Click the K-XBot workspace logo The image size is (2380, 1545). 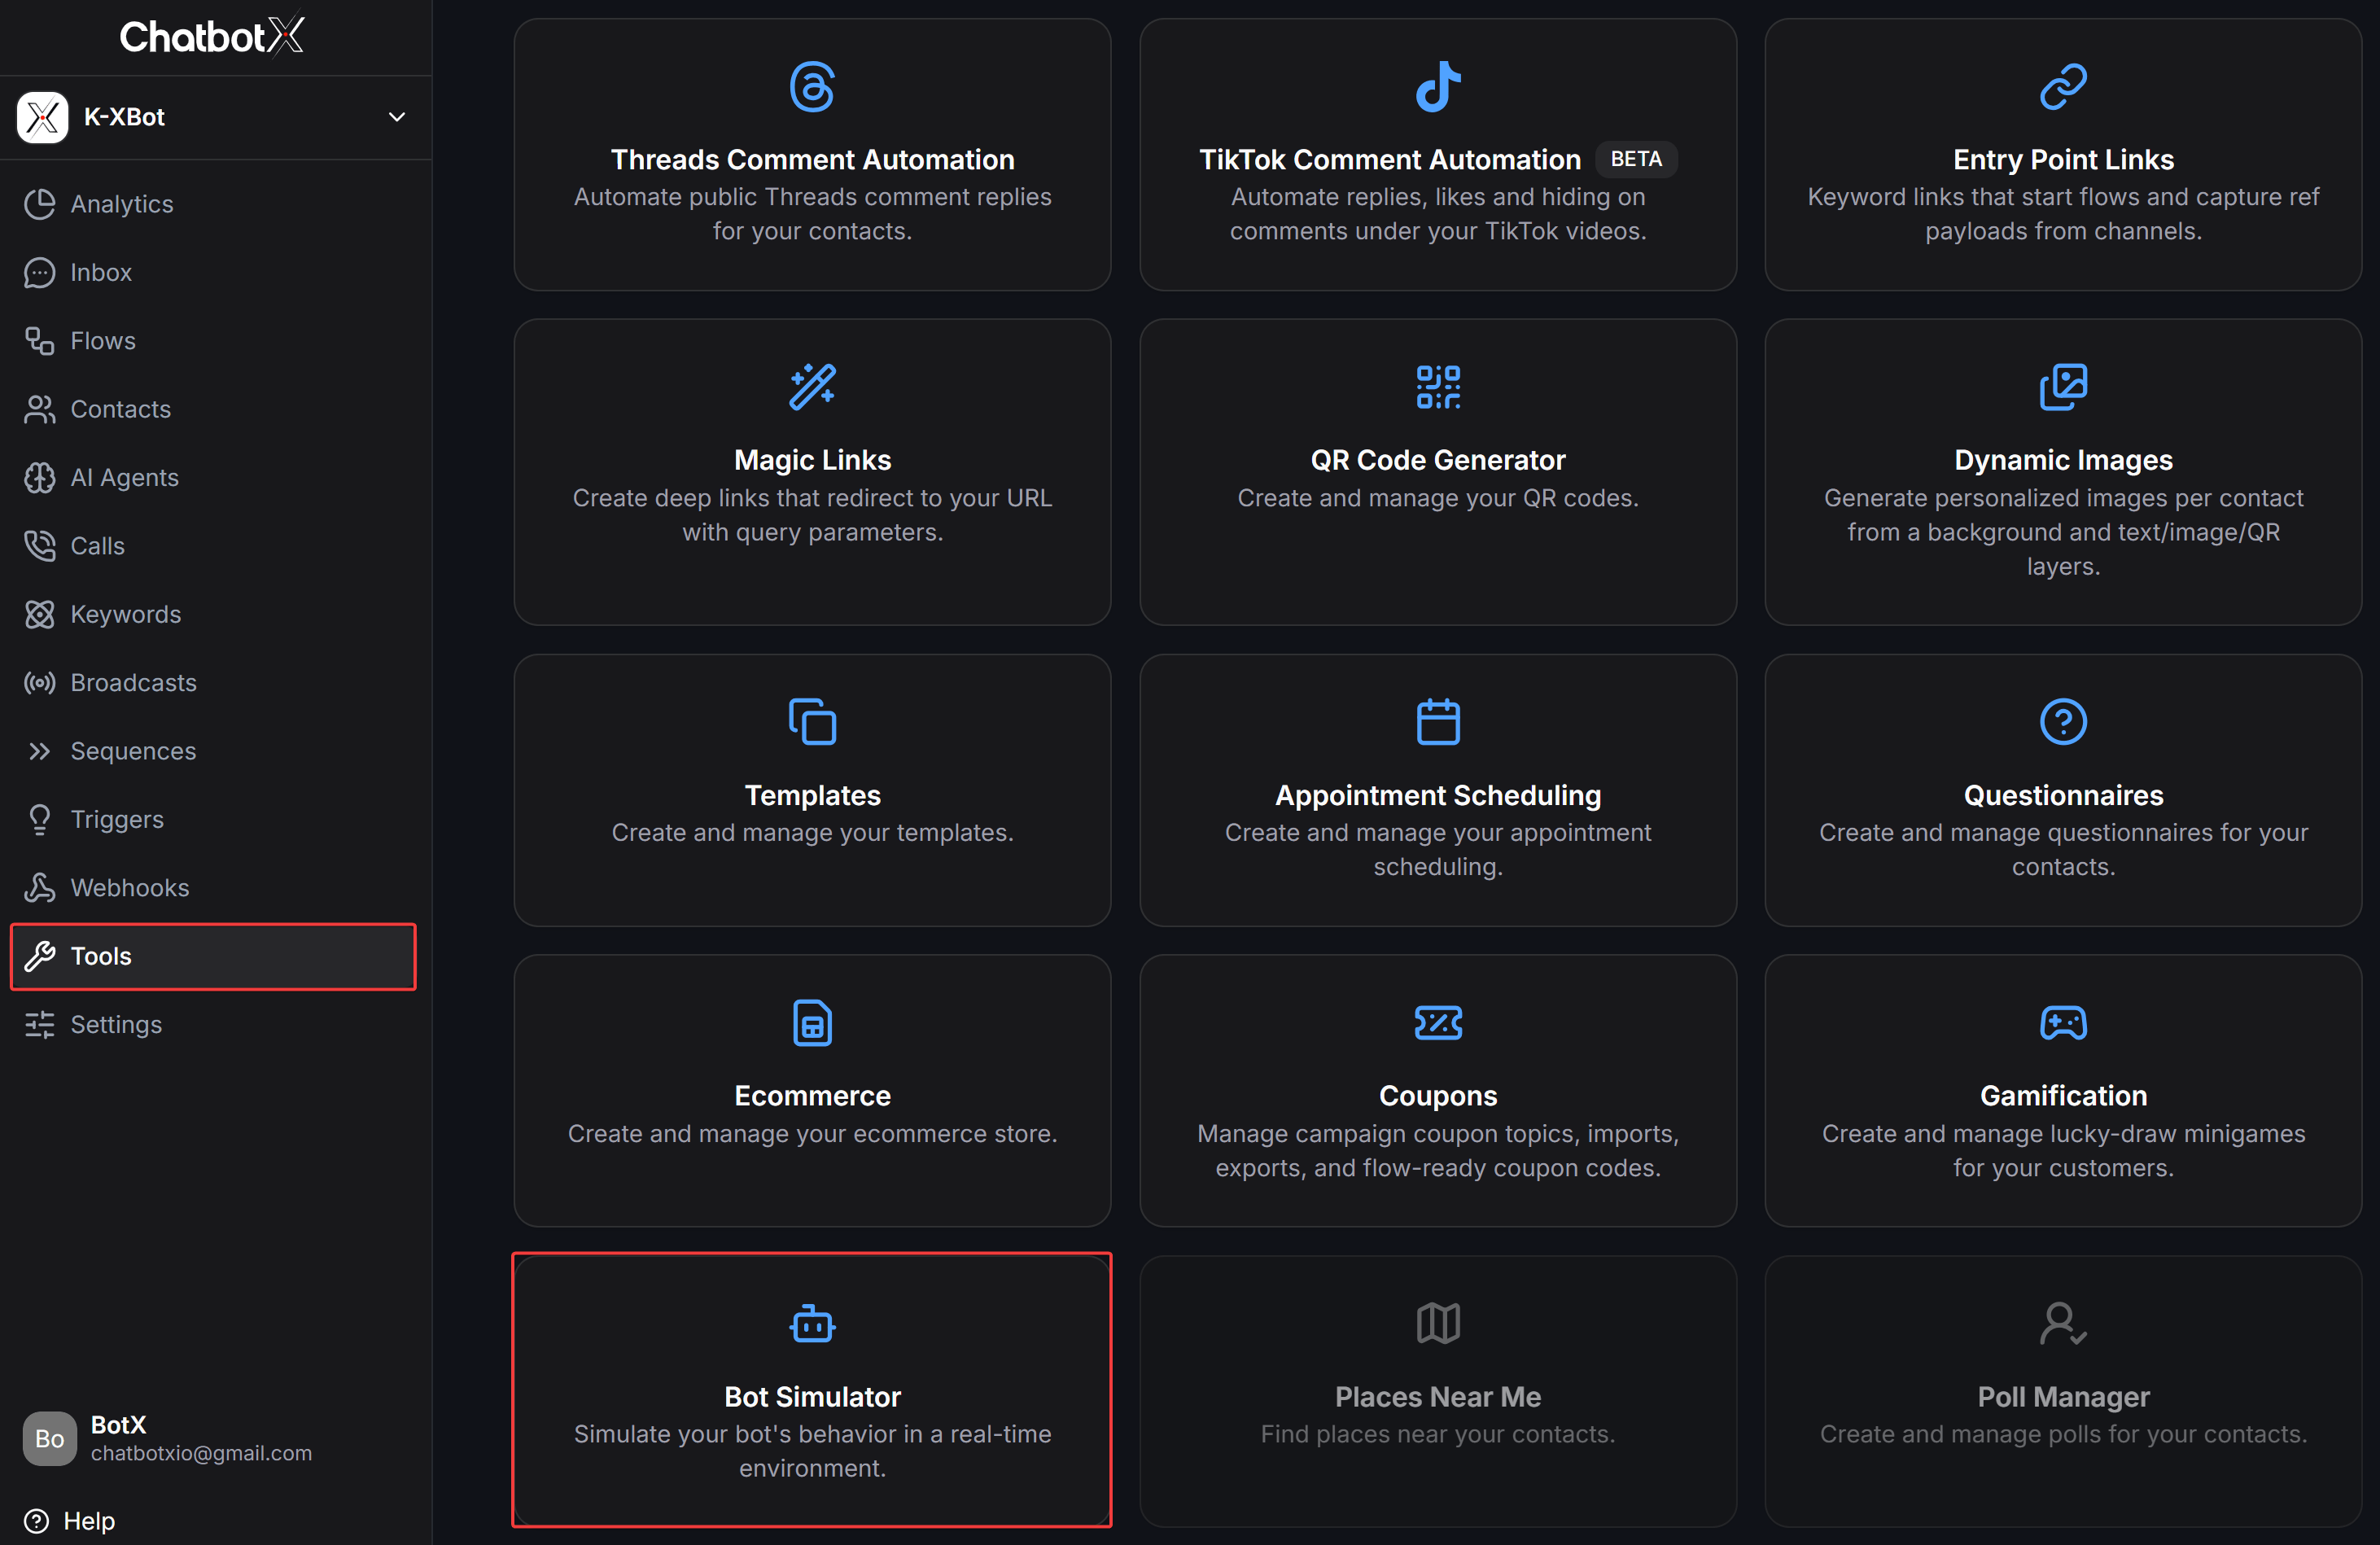click(x=42, y=117)
